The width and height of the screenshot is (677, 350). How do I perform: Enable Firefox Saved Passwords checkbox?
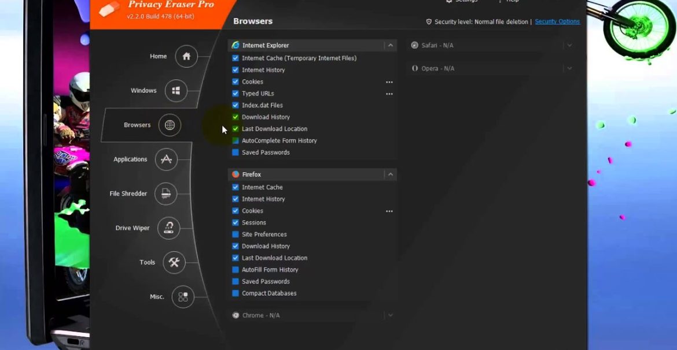(236, 281)
